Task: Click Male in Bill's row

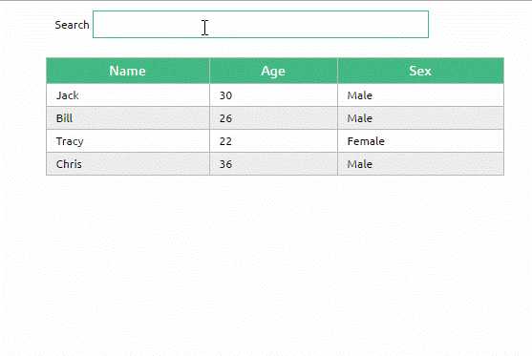Action: [420, 118]
